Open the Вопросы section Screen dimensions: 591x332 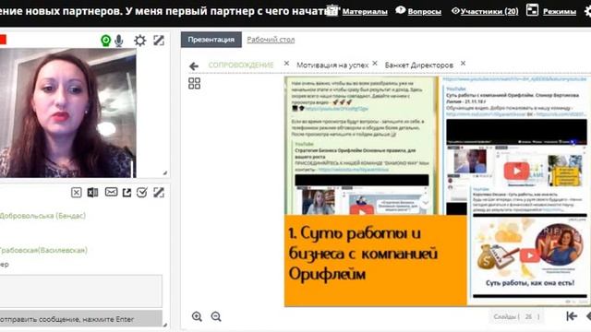(425, 12)
